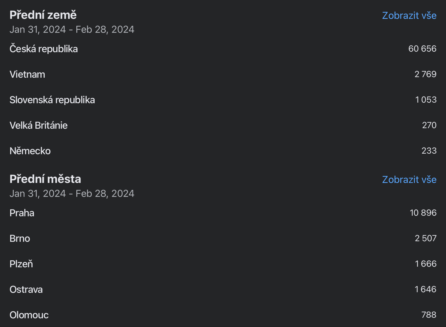Click the date range under Přední města
Image resolution: width=446 pixels, height=327 pixels.
click(x=72, y=194)
